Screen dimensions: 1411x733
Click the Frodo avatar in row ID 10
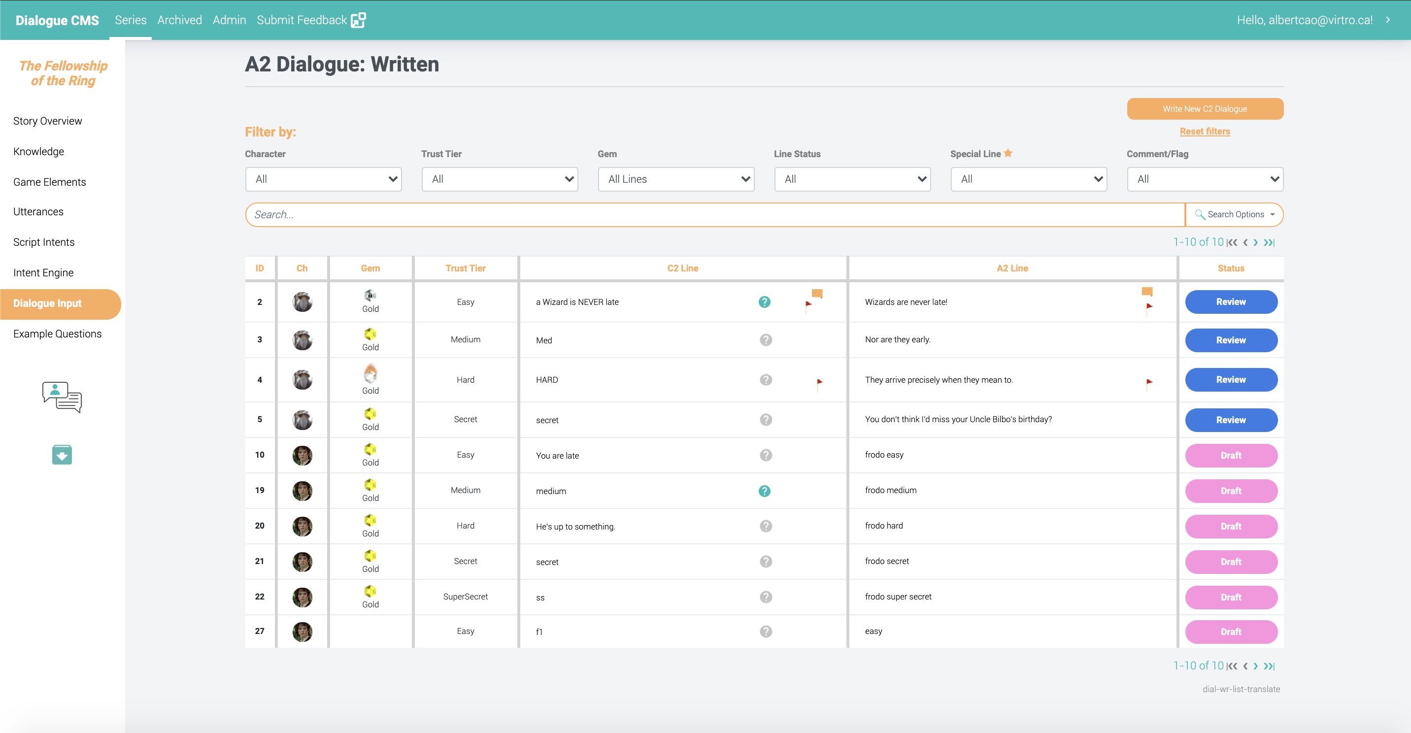pyautogui.click(x=302, y=455)
